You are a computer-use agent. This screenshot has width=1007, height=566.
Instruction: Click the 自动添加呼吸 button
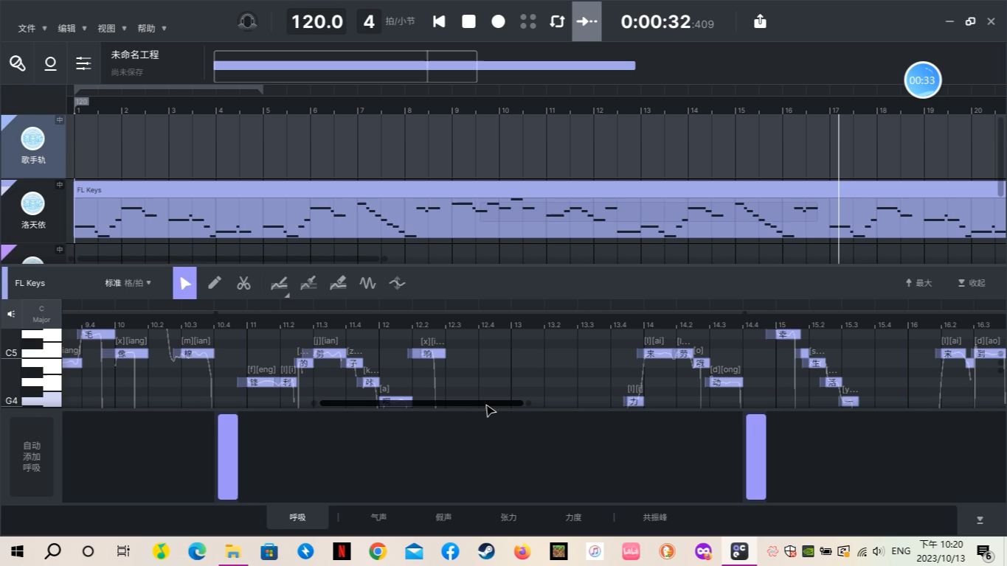(32, 457)
